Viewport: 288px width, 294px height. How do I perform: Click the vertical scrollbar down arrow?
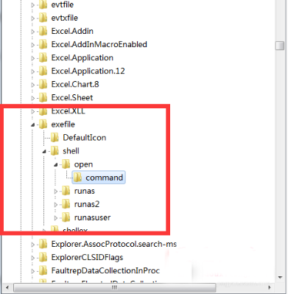(280, 278)
